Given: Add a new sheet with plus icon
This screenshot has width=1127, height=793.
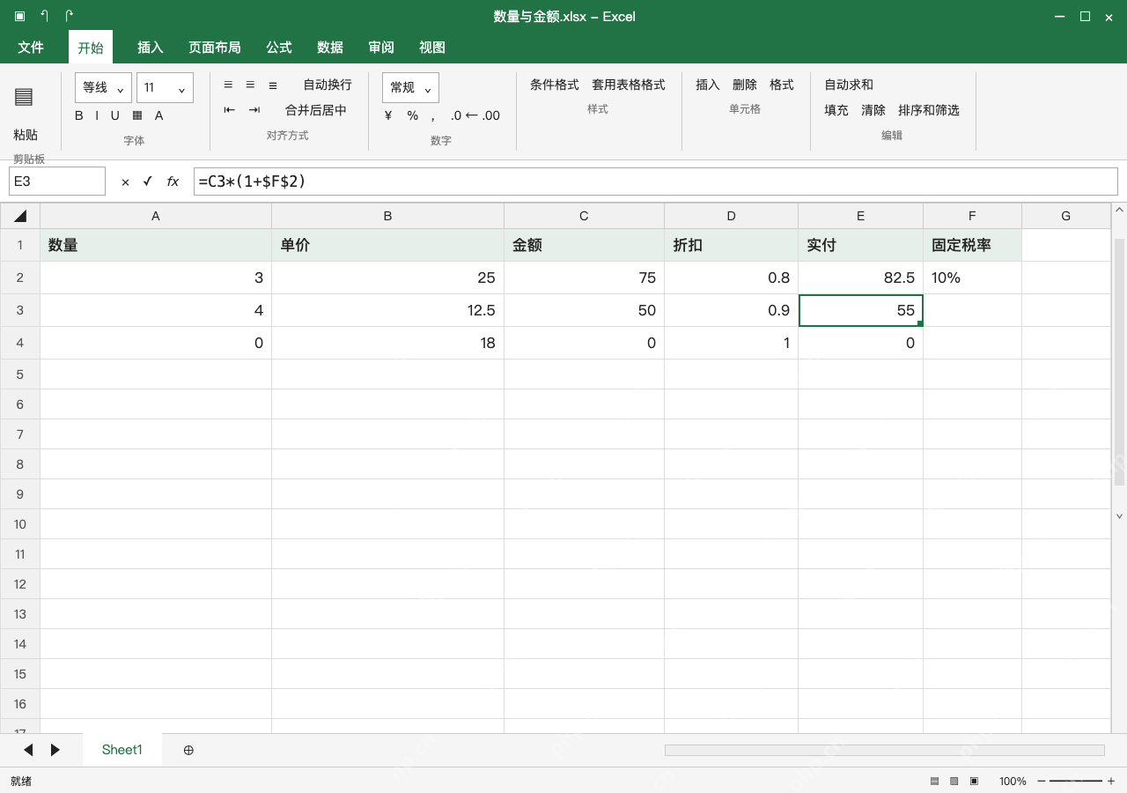Looking at the screenshot, I should (188, 750).
